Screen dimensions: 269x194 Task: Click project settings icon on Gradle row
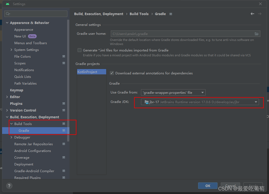pos(64,130)
